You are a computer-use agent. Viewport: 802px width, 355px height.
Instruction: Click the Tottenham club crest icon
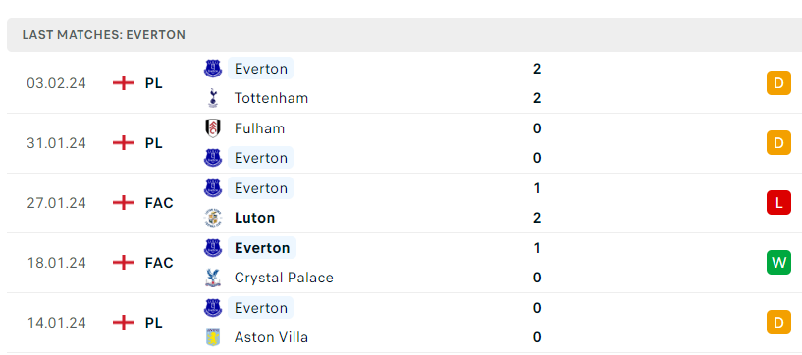point(213,98)
